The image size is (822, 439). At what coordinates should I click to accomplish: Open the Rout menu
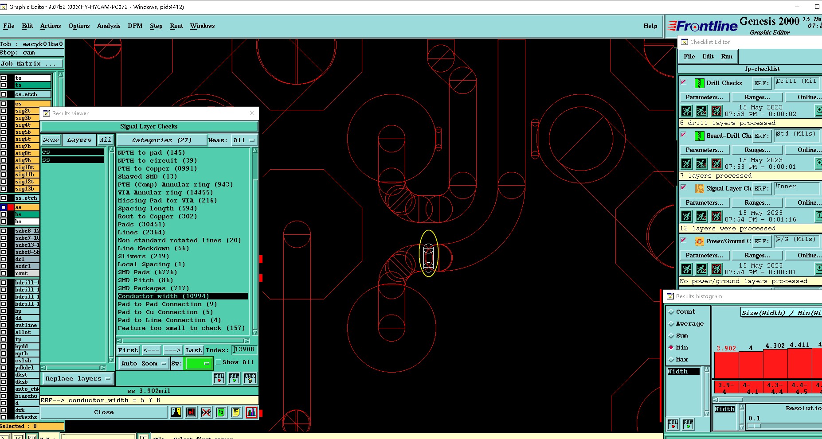(x=176, y=26)
